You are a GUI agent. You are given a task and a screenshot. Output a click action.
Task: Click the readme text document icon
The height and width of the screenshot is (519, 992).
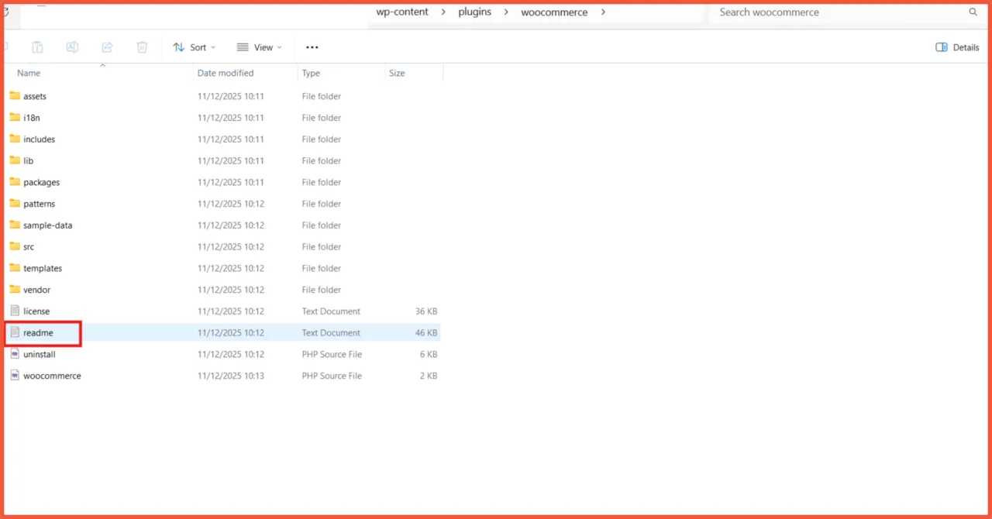pyautogui.click(x=15, y=332)
